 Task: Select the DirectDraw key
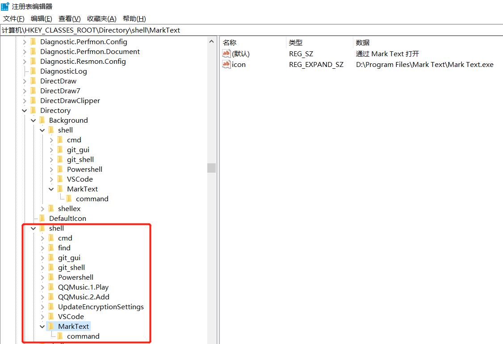(59, 81)
